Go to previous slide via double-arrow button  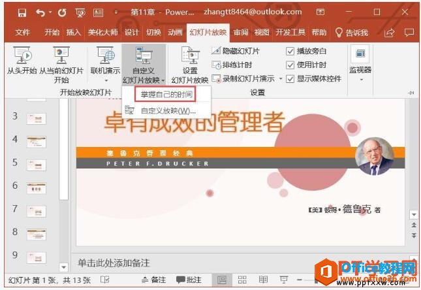coord(414,225)
